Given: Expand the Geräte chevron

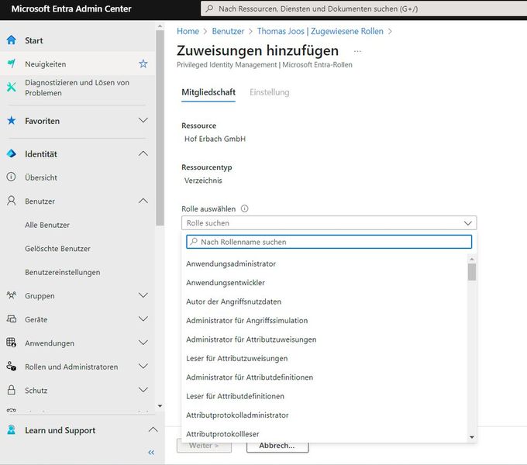Looking at the screenshot, I should point(143,319).
